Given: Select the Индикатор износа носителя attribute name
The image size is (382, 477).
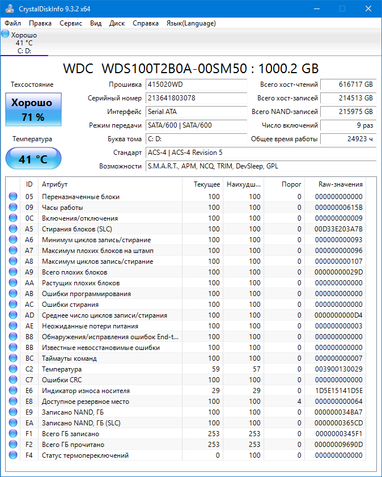Looking at the screenshot, I should tap(86, 391).
